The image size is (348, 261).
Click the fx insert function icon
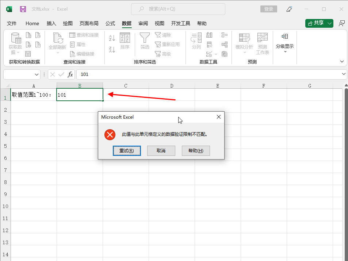70,74
